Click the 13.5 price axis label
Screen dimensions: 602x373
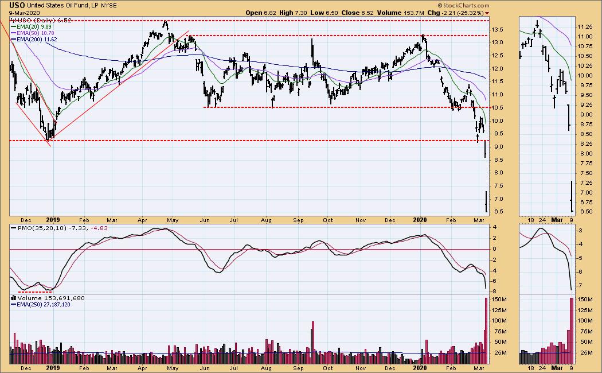[x=497, y=30]
